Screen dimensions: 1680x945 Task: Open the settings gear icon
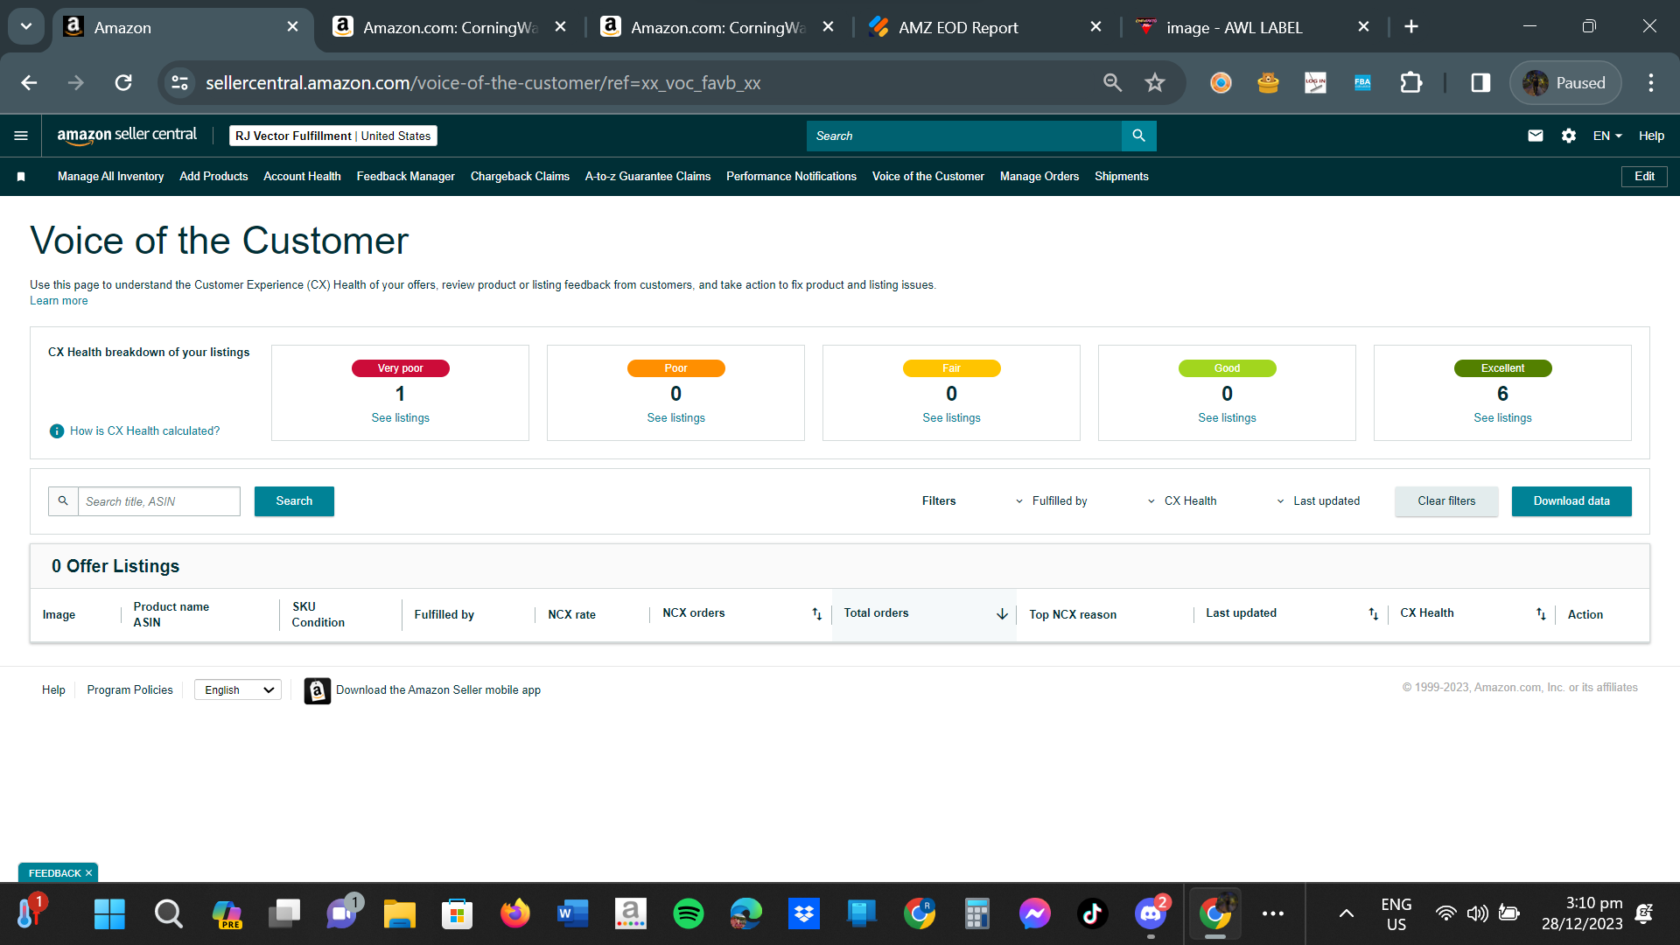(1569, 136)
